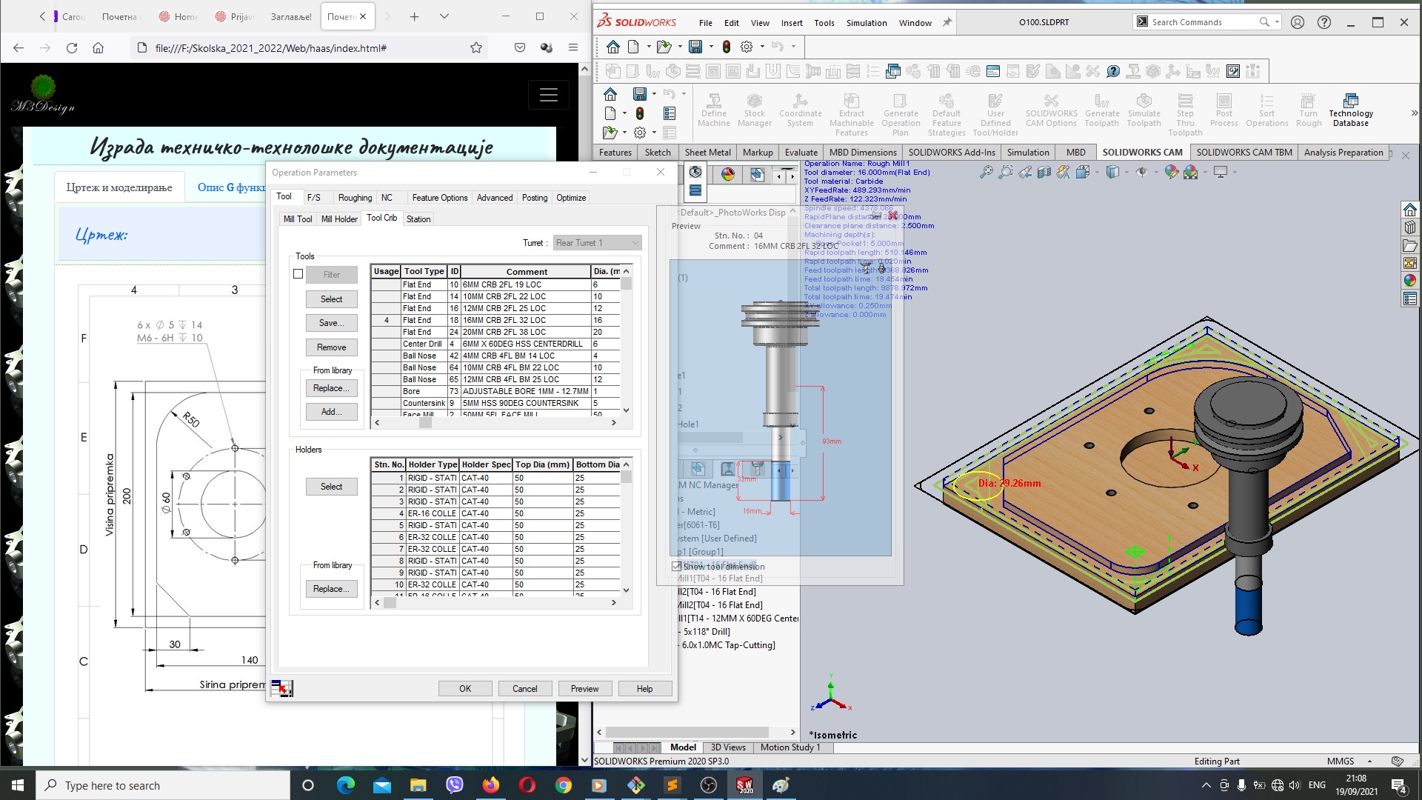
Task: Open SolidWorks Help icon in title bar
Action: (1324, 22)
